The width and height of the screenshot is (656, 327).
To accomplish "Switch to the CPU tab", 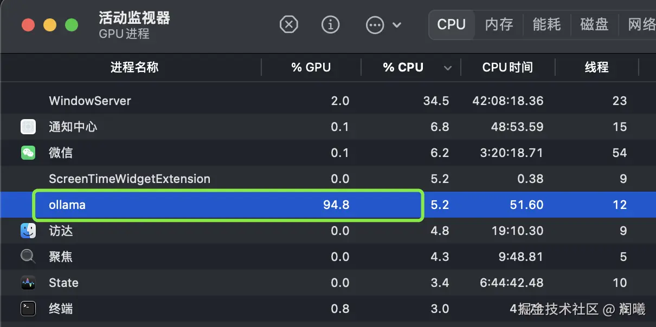I will pyautogui.click(x=451, y=24).
